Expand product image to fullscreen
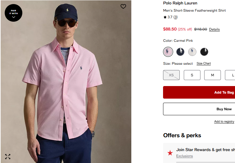235x163 pixels. pos(8,156)
